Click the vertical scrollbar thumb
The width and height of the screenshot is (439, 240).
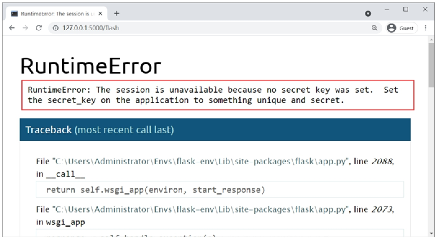[431, 65]
